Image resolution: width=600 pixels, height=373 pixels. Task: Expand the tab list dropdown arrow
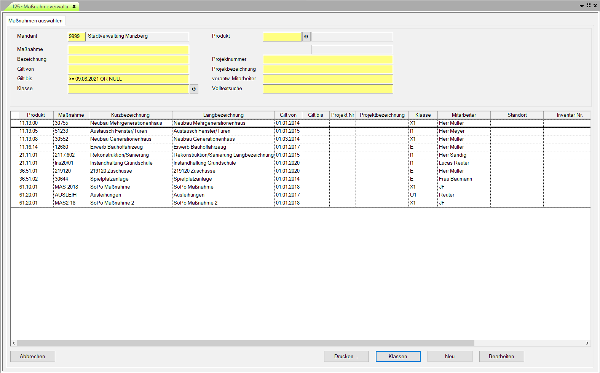(x=582, y=6)
